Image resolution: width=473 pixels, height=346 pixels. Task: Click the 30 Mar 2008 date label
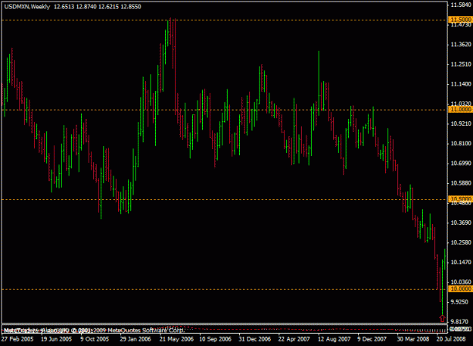point(413,339)
